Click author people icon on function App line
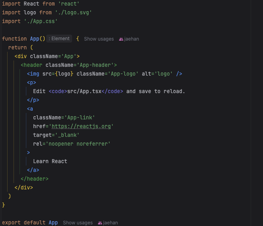 [x=121, y=39]
